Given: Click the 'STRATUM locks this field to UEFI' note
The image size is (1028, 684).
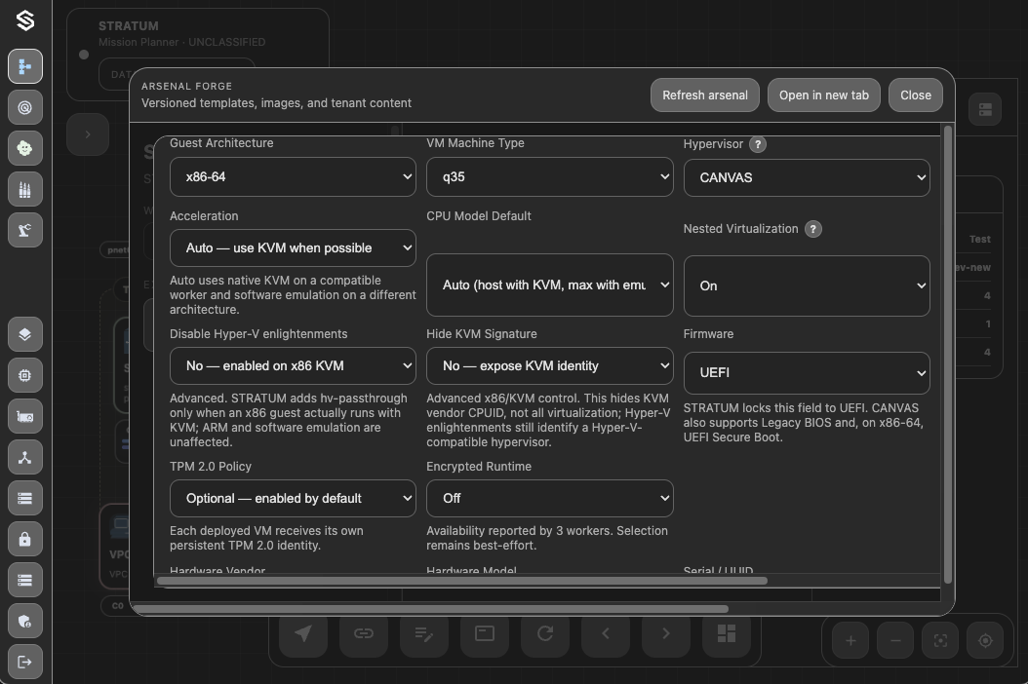Looking at the screenshot, I should (x=804, y=423).
